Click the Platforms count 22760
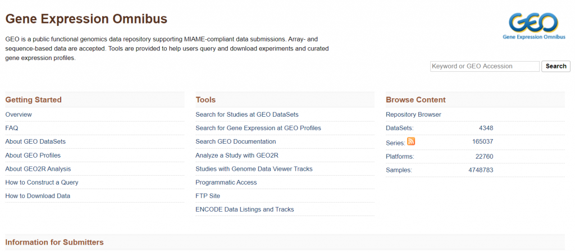575x252 pixels. point(484,157)
